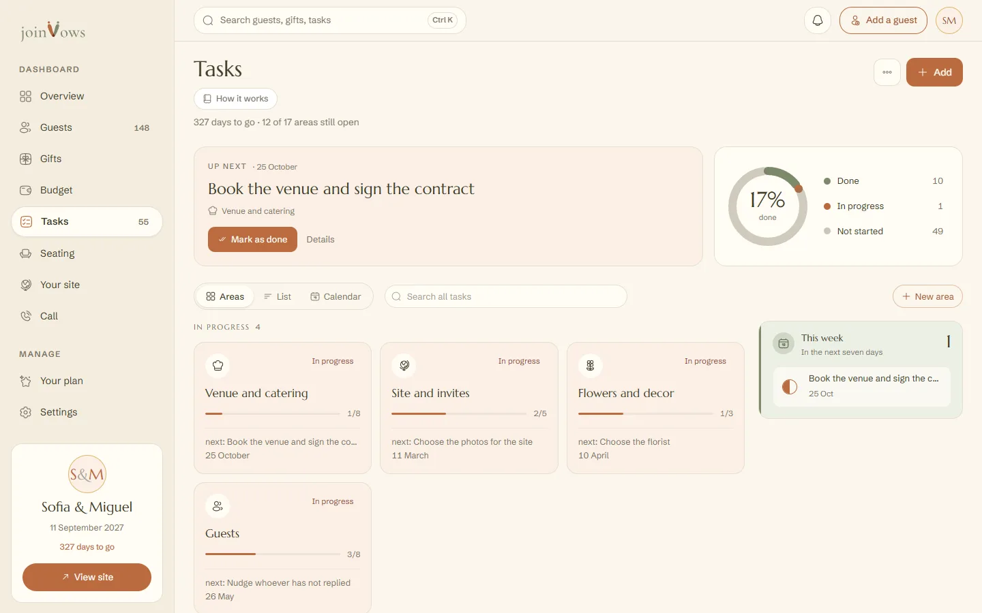This screenshot has height=613, width=982.
Task: Open the Guests area card title
Action: click(x=222, y=533)
